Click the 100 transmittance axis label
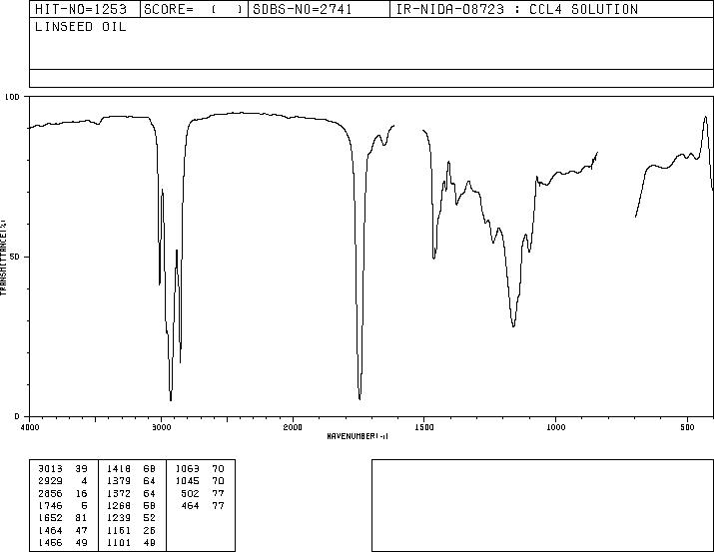 pos(12,97)
